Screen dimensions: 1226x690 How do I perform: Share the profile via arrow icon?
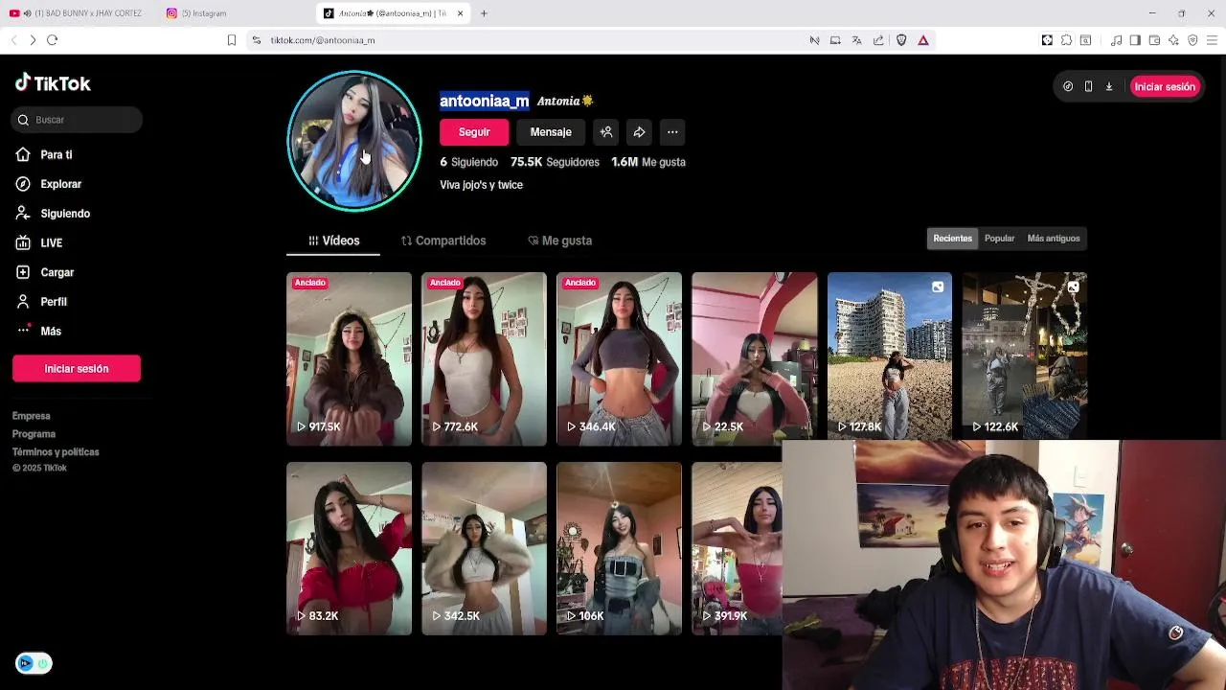click(639, 132)
